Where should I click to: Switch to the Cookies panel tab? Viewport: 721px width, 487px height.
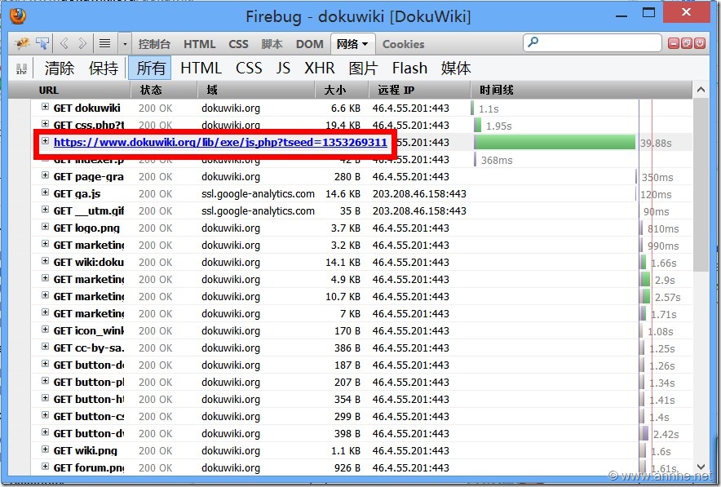click(x=403, y=44)
